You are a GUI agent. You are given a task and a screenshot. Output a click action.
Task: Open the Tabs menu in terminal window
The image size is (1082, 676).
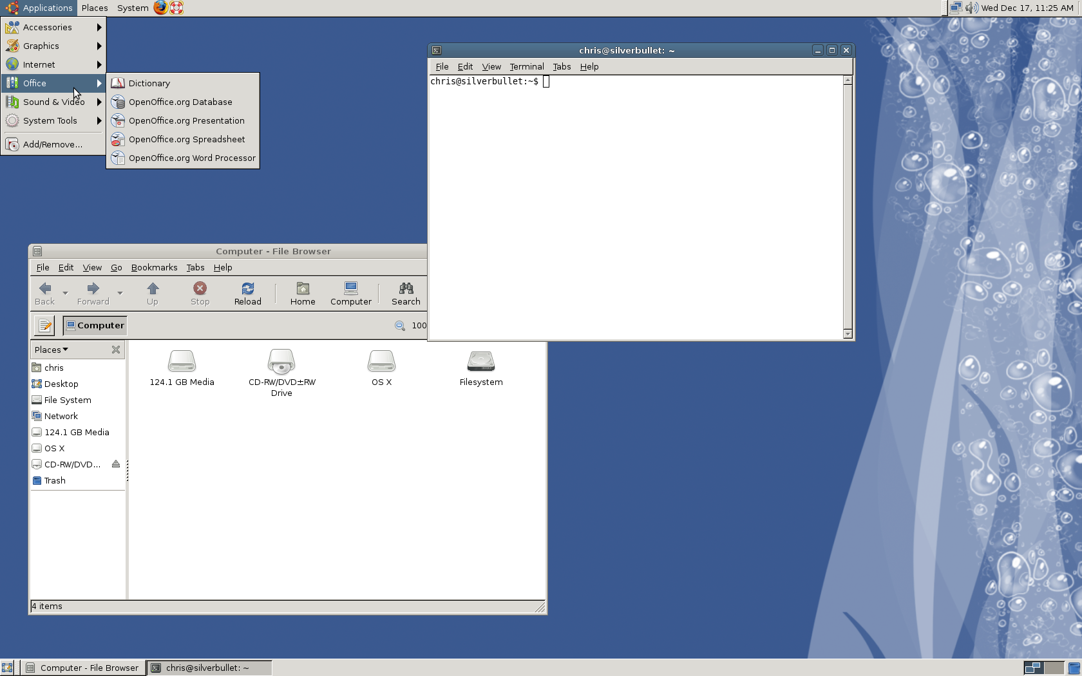coord(562,66)
